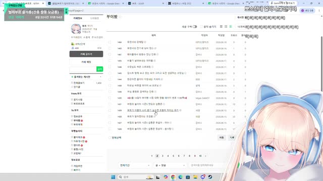Open the 비즈센터 icon link
The width and height of the screenshot is (323, 181).
97,37
